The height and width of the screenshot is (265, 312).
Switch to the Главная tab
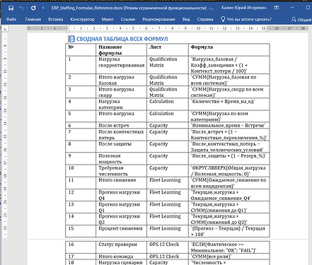[x=33, y=19]
